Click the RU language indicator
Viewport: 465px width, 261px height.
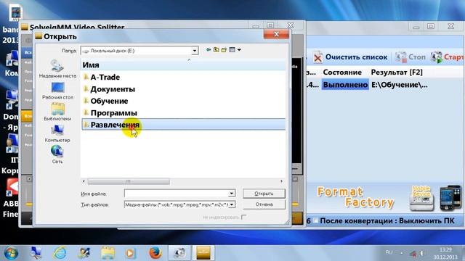tap(389, 252)
